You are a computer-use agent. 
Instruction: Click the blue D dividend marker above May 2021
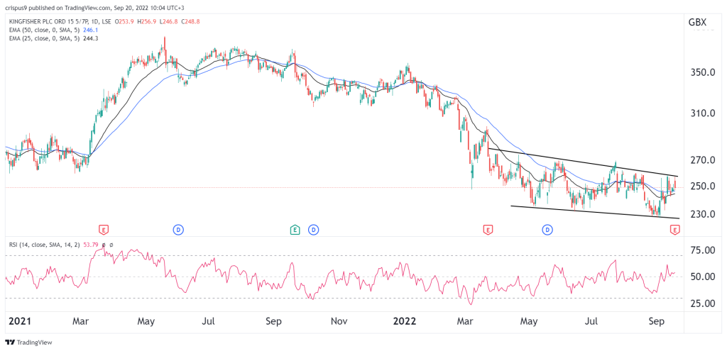click(177, 229)
